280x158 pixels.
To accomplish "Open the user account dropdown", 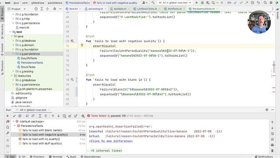I will [x=144, y=3].
